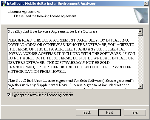Click the 'together with any Supplemental Novell' line
Viewport: 150px width, 120px height.
point(68,85)
